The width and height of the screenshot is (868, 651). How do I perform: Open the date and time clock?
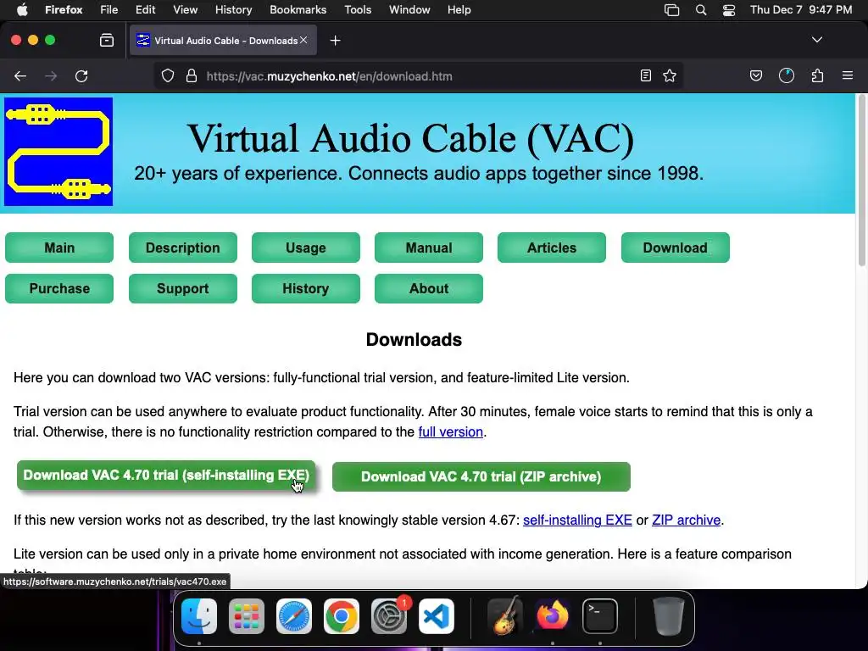(801, 10)
